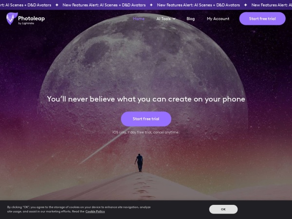Click the chevron next to AI Tools

point(174,18)
